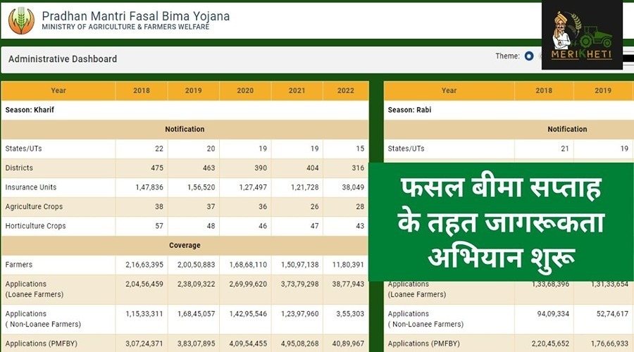Select the 2018 column header in Kharif table
634x352 pixels.
[x=142, y=90]
